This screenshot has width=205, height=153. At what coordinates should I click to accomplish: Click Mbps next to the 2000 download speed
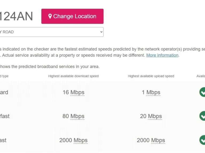point(80,140)
